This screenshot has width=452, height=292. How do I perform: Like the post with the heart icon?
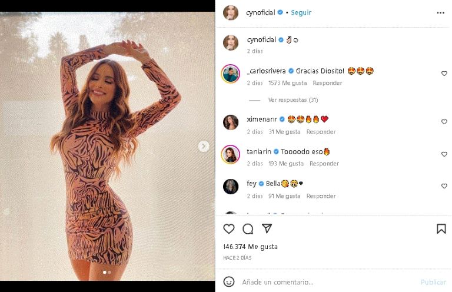229,229
